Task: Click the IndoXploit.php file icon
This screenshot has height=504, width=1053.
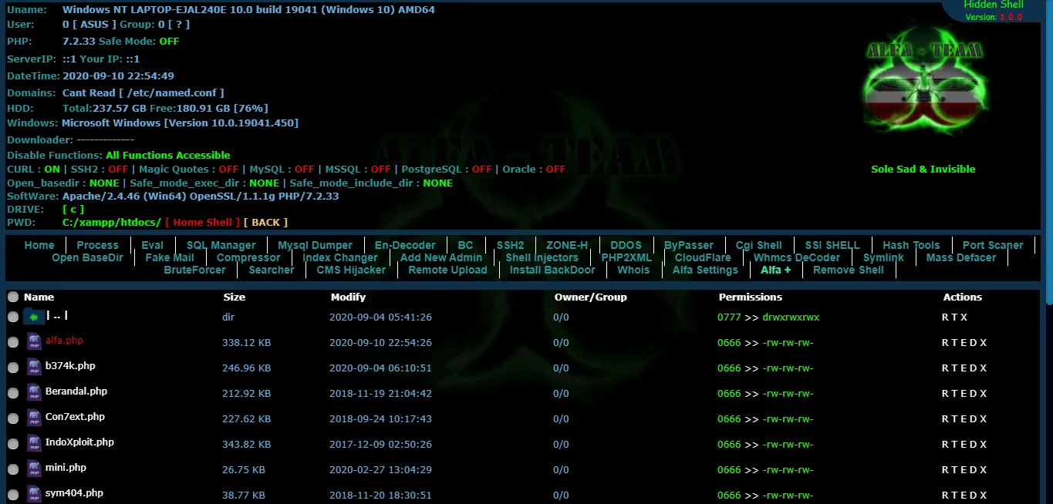Action: (34, 442)
